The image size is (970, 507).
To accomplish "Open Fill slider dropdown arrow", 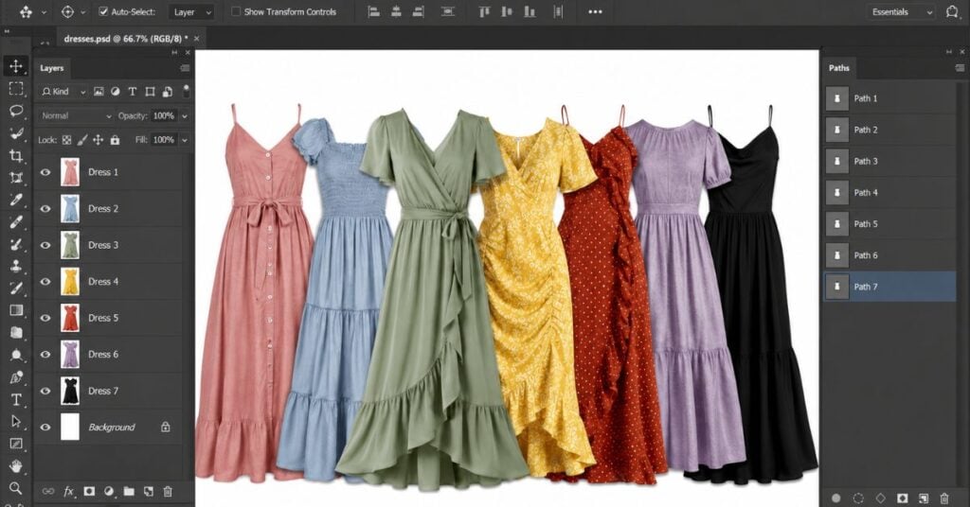I will (185, 140).
